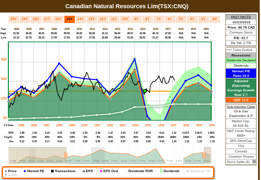The height and width of the screenshot is (180, 261).
Task: Click the 12/19 Normal PE estimate point
Action: (198, 75)
